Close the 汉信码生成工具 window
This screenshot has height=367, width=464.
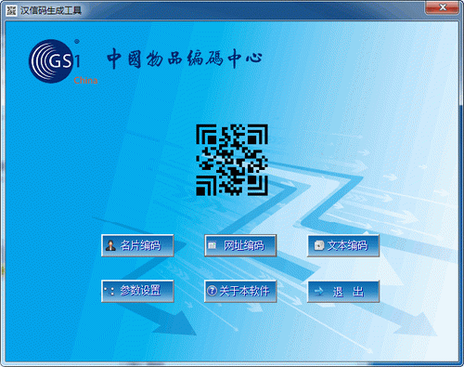[442, 7]
